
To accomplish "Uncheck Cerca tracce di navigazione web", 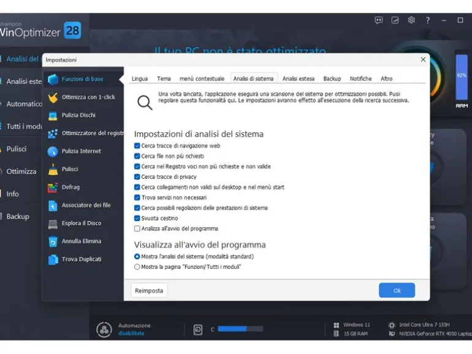I will [x=137, y=146].
